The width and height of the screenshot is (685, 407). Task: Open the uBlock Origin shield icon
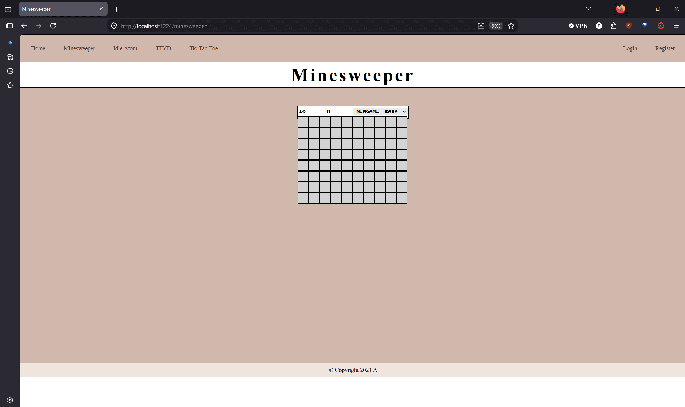629,26
